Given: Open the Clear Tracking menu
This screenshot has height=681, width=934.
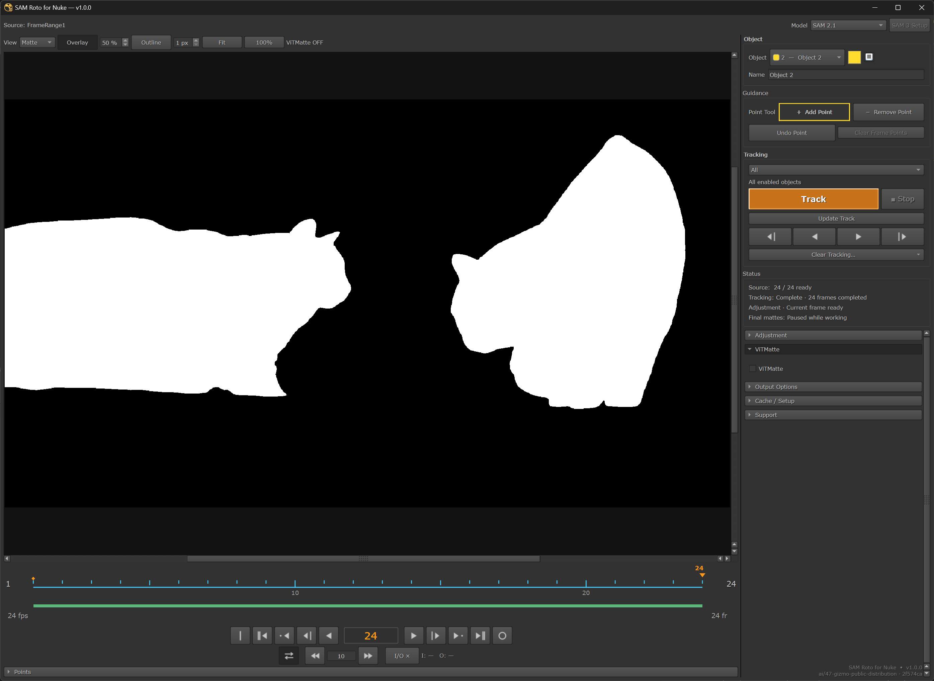Looking at the screenshot, I should point(836,255).
